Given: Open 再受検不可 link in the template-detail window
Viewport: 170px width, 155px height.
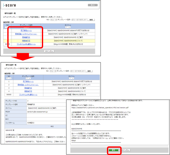Looking at the screenshot, I should (28, 91).
